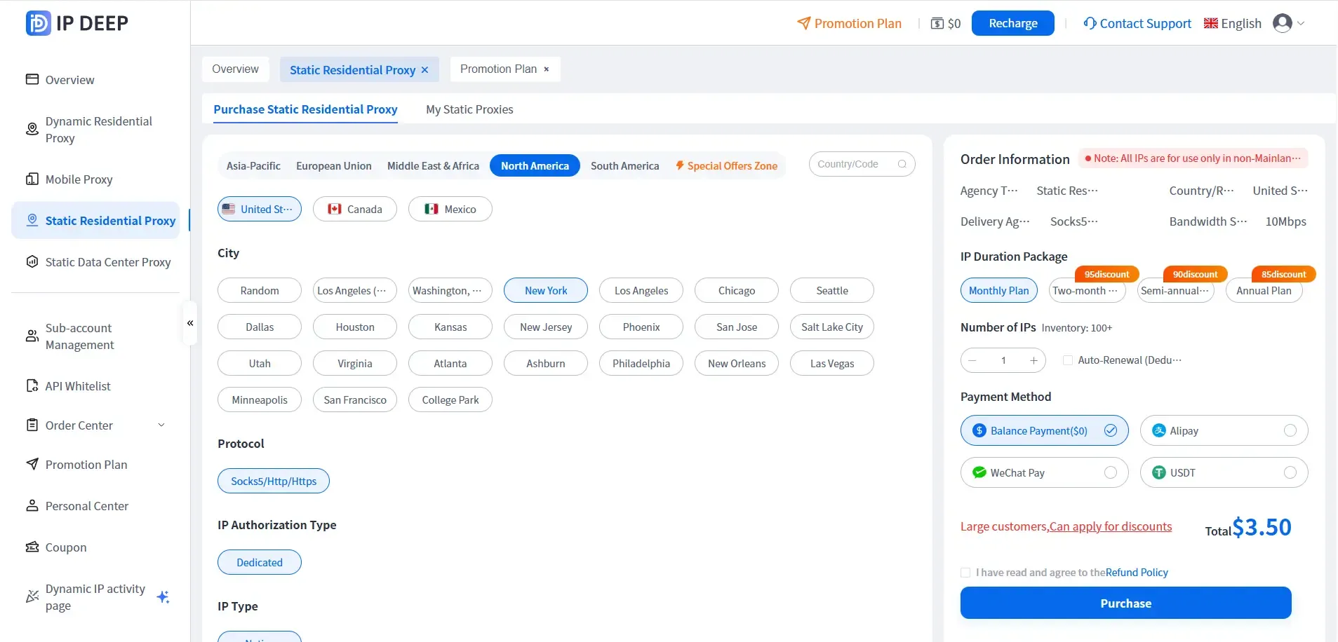
Task: Expand the dropdown arrow beside the avatar
Action: 1301,23
